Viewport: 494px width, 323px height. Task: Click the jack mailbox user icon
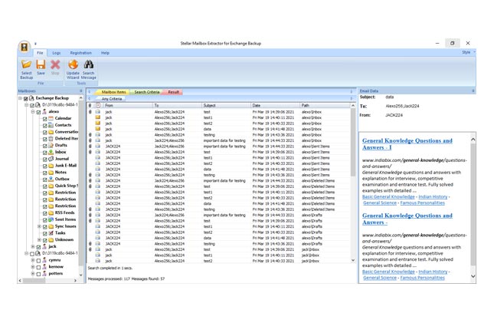pyautogui.click(x=44, y=246)
